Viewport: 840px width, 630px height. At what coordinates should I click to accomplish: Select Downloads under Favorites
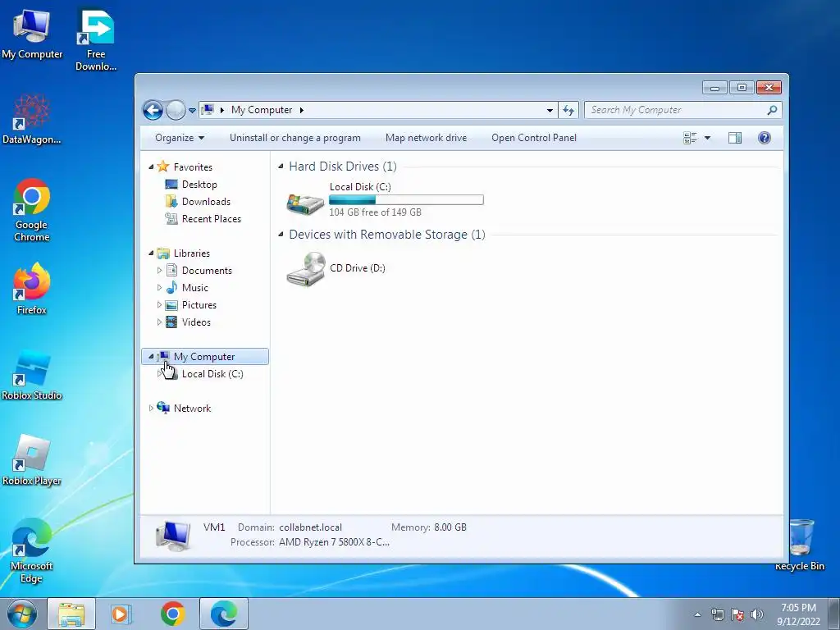206,202
